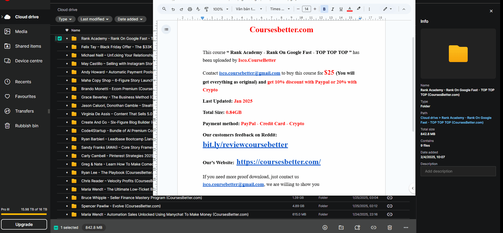Click the red text color button
This screenshot has height=233, width=503.
pyautogui.click(x=349, y=9)
